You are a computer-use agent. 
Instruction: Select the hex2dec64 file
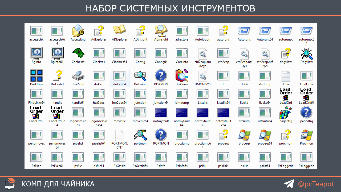[119, 94]
